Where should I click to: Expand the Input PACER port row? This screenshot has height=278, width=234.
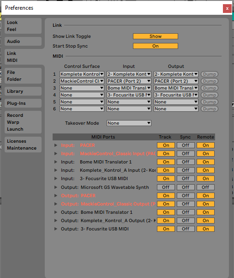pyautogui.click(x=56, y=145)
